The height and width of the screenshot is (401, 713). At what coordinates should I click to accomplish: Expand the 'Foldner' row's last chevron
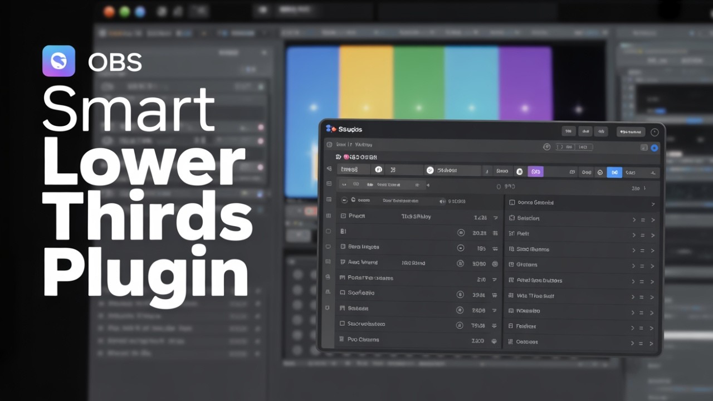point(652,328)
